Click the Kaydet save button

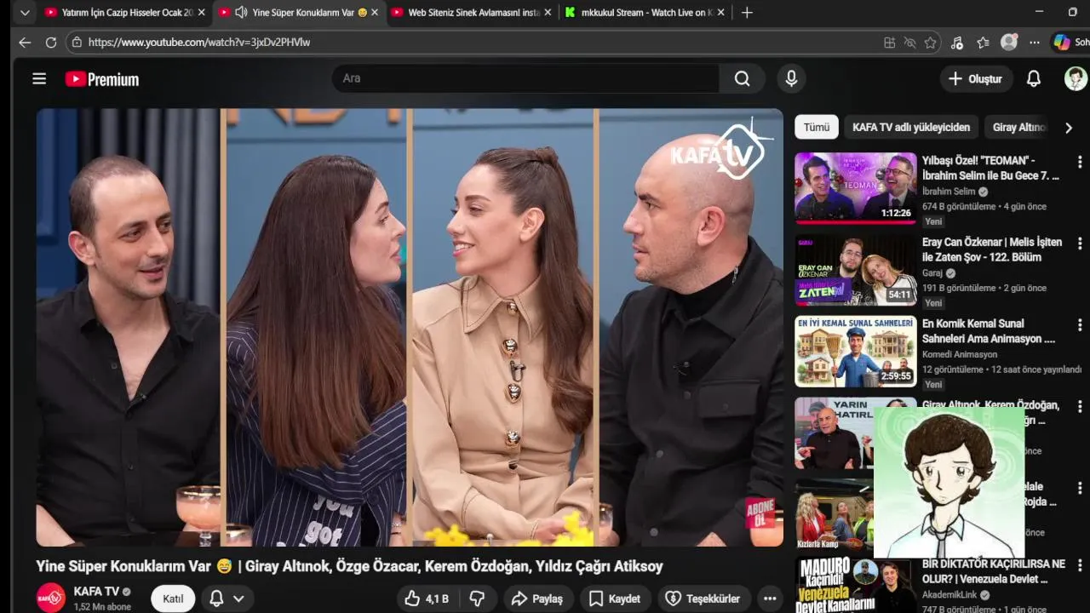(615, 599)
